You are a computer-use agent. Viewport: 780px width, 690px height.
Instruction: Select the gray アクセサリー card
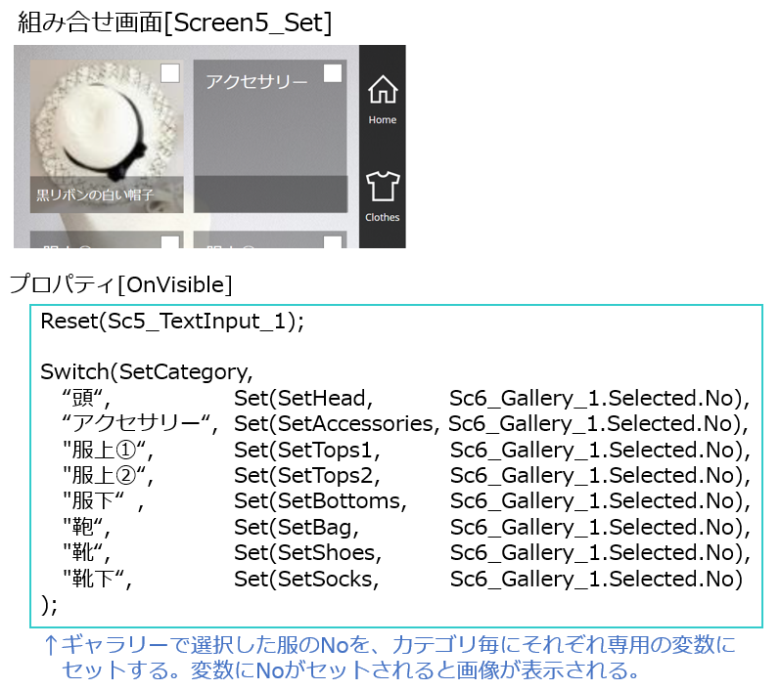pos(270,137)
